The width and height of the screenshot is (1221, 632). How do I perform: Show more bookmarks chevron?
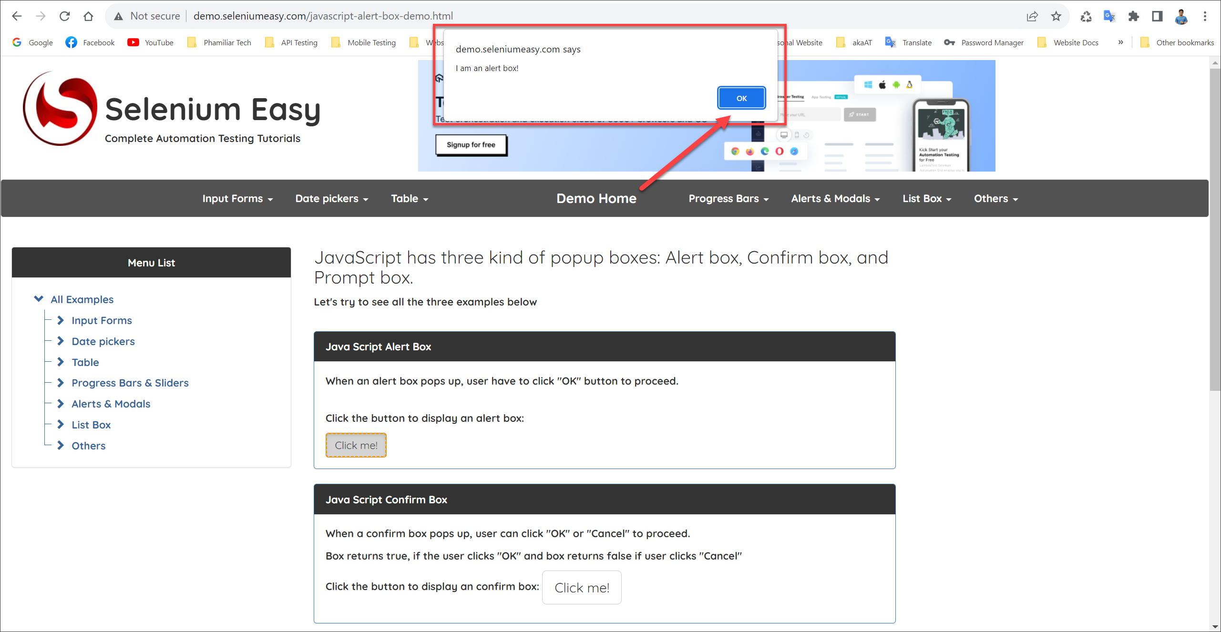(x=1120, y=42)
